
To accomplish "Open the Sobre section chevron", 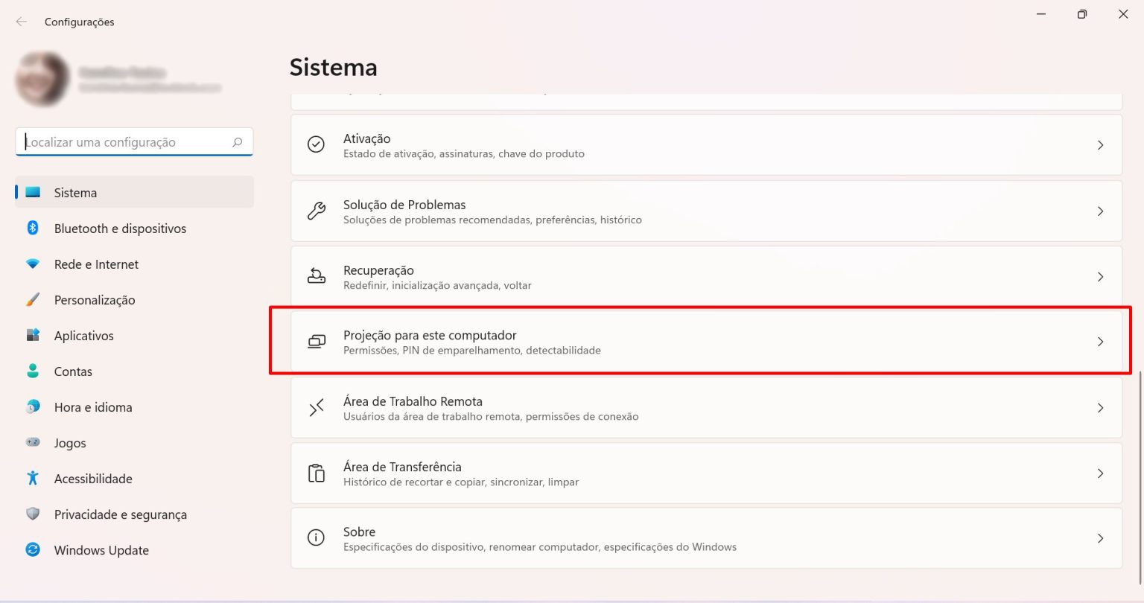I will point(1100,538).
